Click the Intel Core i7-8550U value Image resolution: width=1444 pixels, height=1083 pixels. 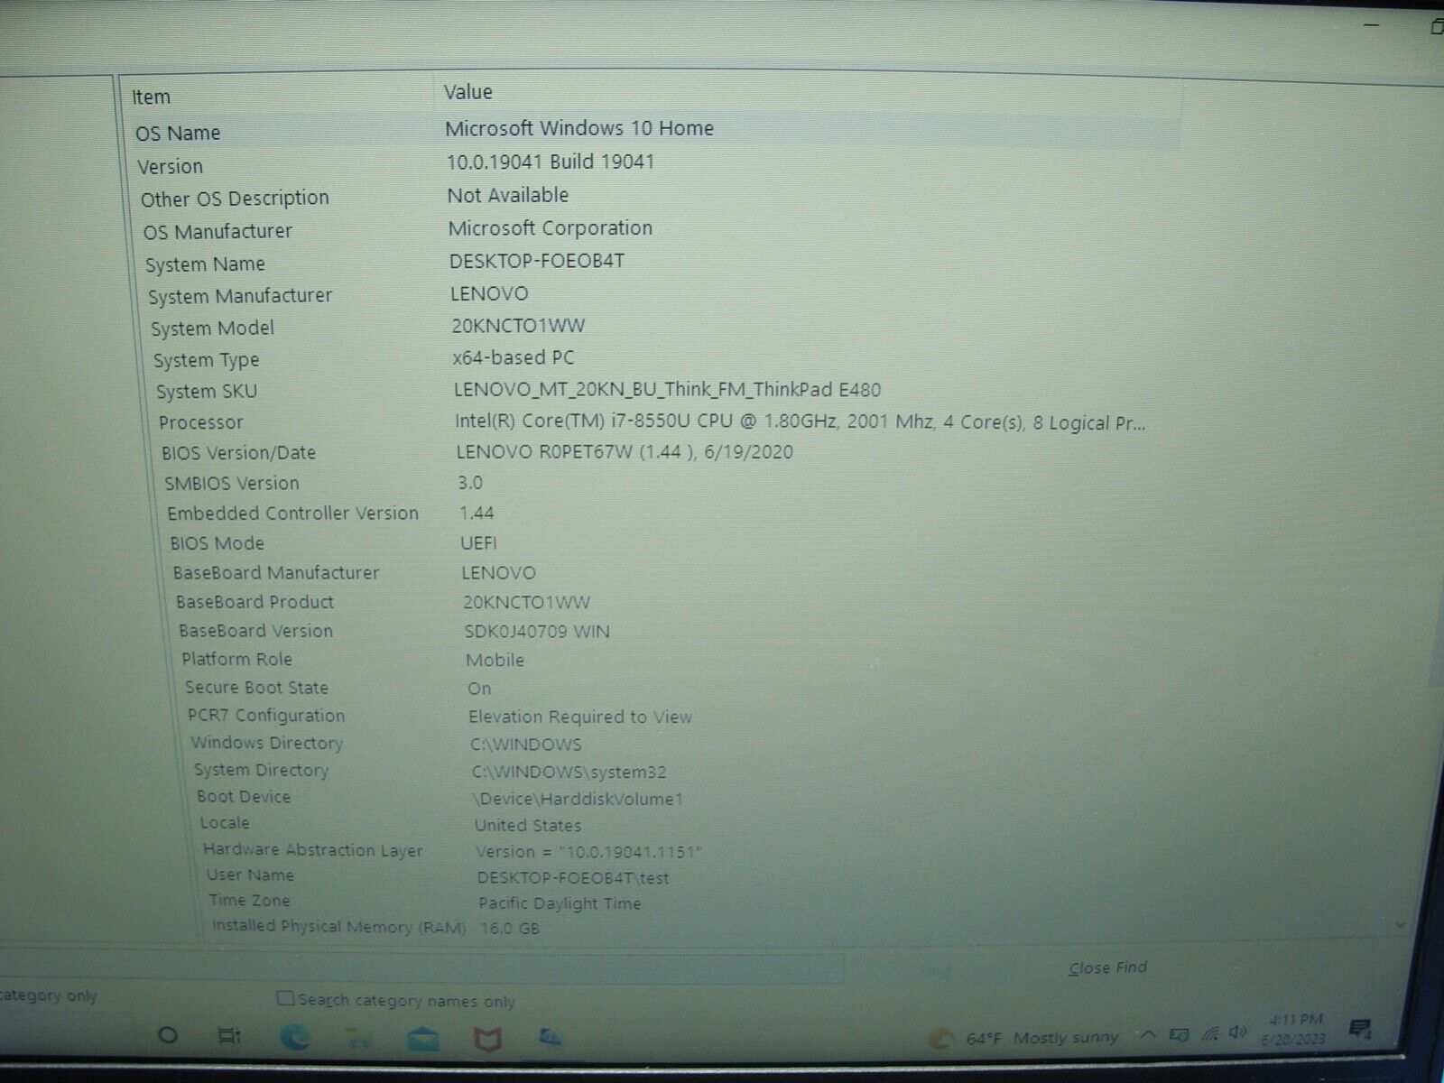(x=800, y=422)
